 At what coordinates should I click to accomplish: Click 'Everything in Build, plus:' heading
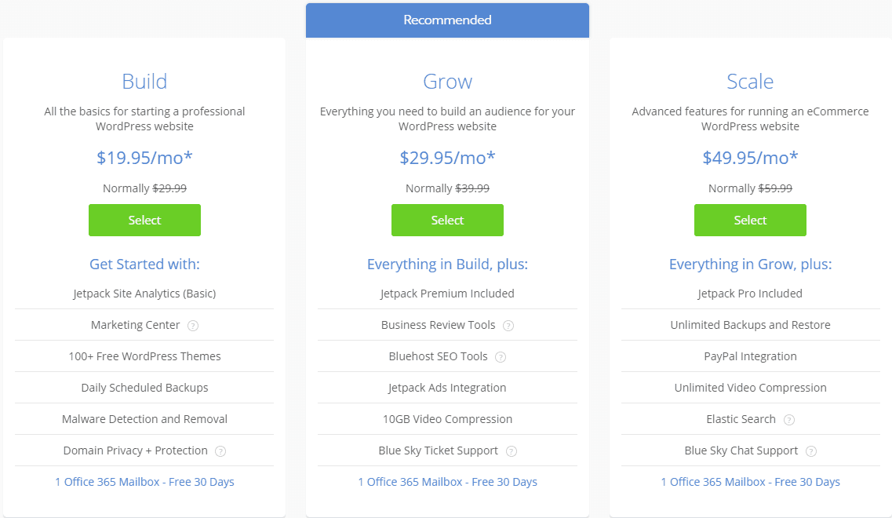447,264
